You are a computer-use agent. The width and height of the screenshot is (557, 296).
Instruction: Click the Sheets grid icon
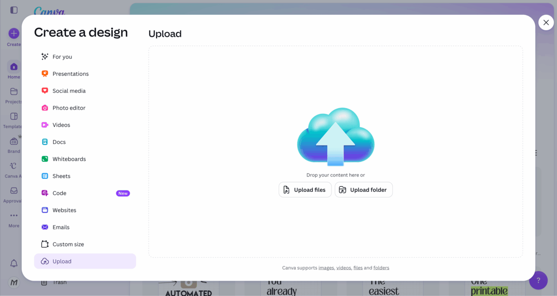(45, 176)
